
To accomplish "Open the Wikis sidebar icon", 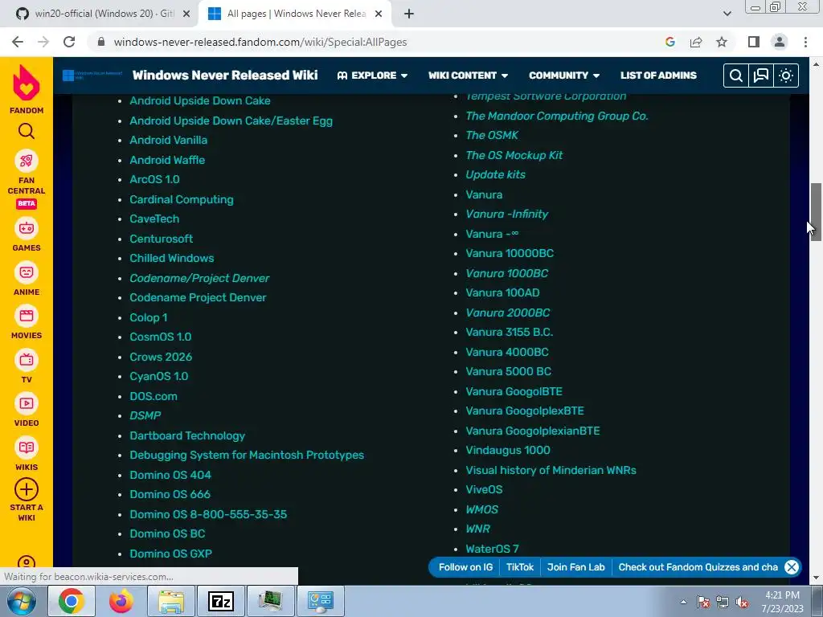I will click(x=27, y=447).
